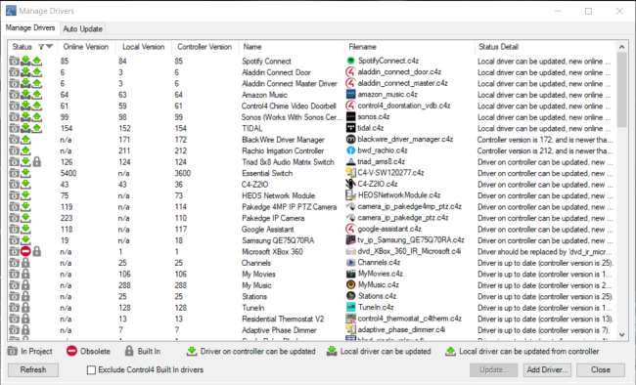The width and height of the screenshot is (636, 385).
Task: Click online version 5400 in Essential Switch row
Action: [x=68, y=173]
